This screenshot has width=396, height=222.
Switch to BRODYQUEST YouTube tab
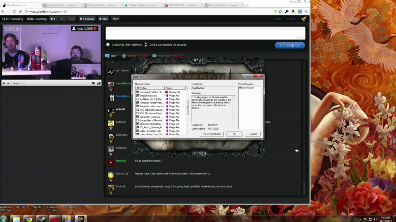click(x=183, y=5)
